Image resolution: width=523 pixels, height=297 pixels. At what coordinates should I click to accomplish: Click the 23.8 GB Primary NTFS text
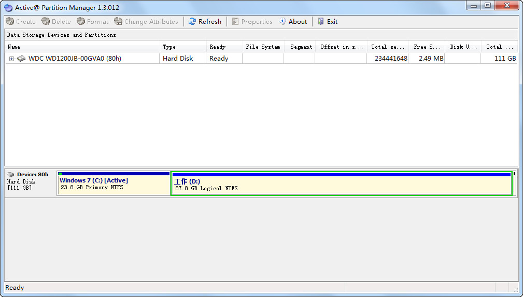92,188
